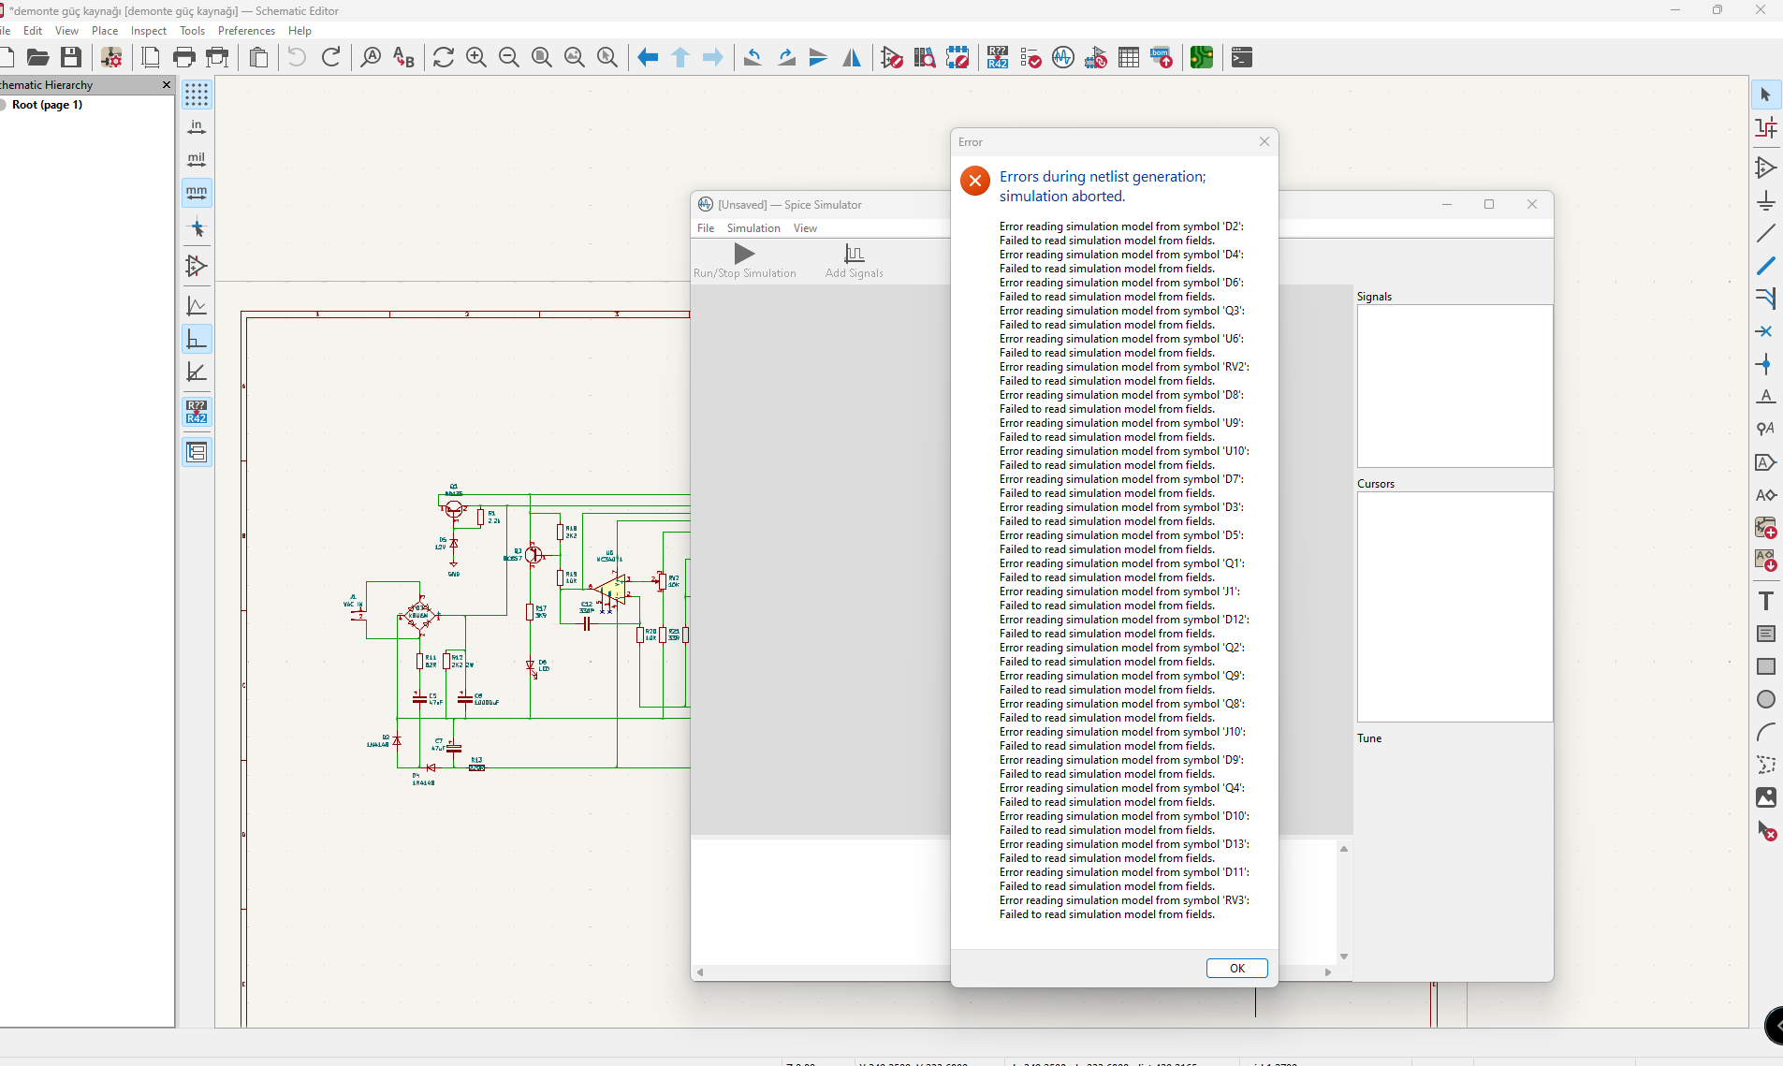This screenshot has height=1066, width=1783.
Task: Open the Simulation menu in Spice Simulator
Action: 753,228
